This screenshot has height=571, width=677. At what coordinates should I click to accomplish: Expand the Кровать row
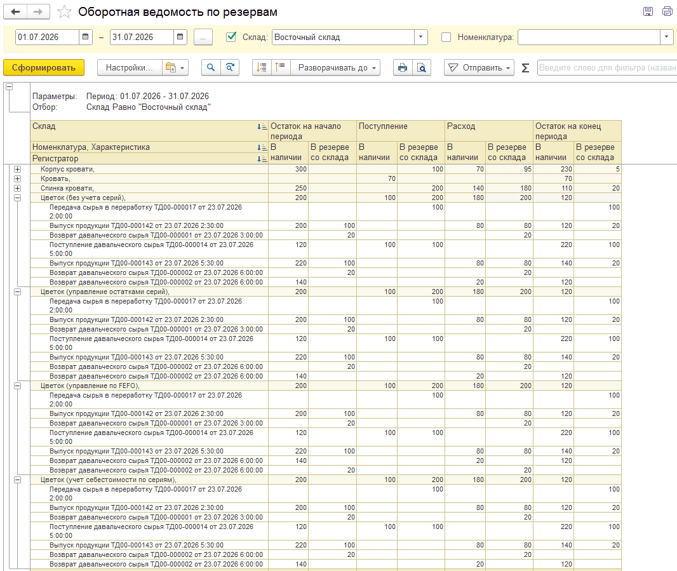tap(17, 179)
